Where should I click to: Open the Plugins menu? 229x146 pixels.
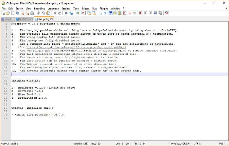click(x=104, y=8)
